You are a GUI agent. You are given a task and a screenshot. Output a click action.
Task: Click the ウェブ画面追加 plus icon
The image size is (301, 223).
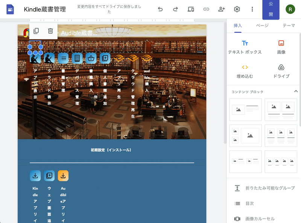[x=49, y=176]
